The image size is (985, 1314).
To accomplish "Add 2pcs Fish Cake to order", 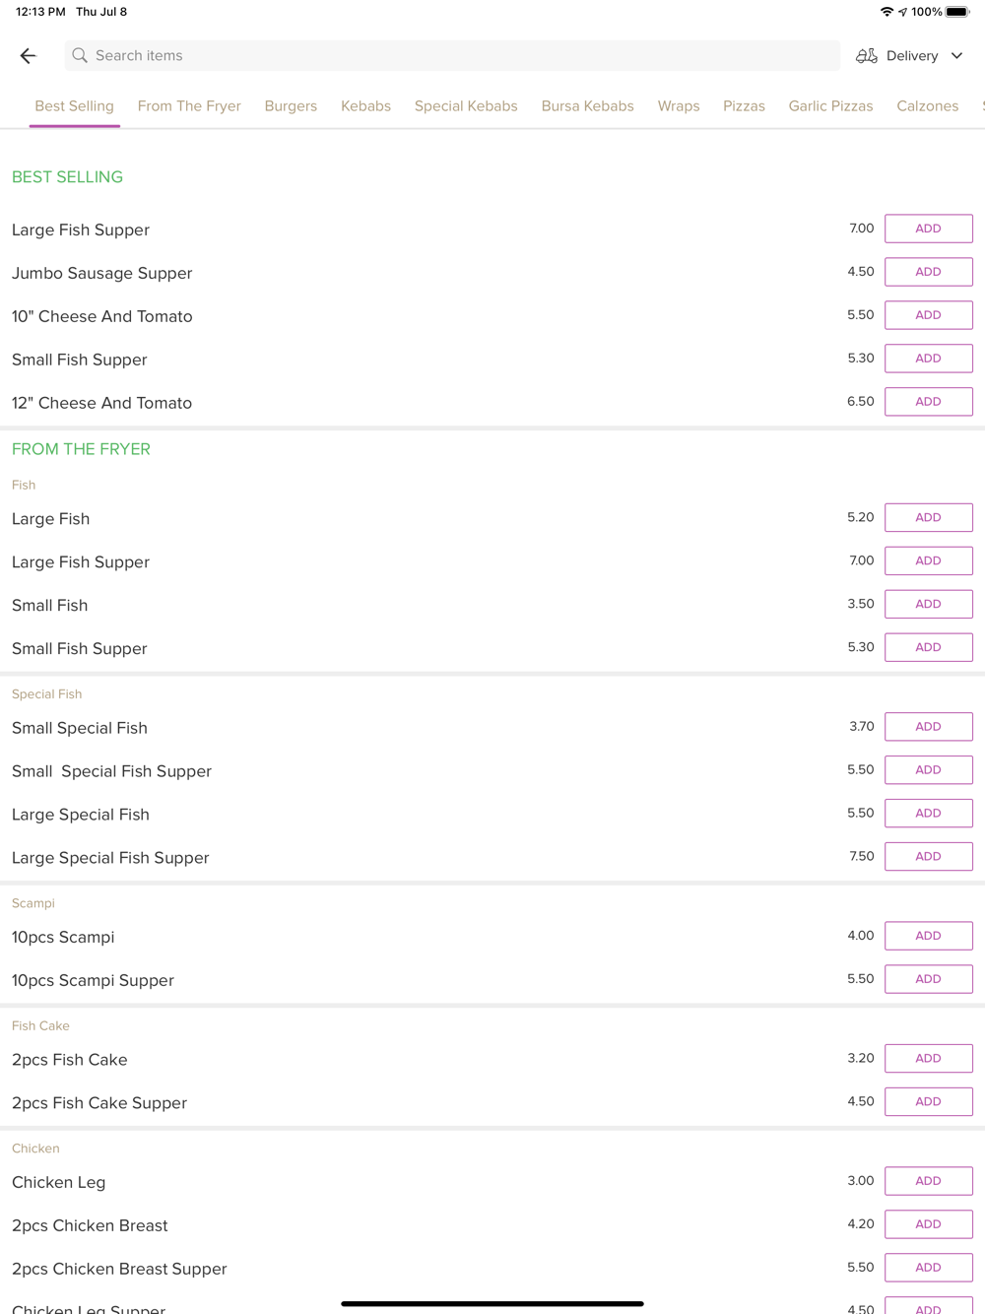I will tap(928, 1059).
